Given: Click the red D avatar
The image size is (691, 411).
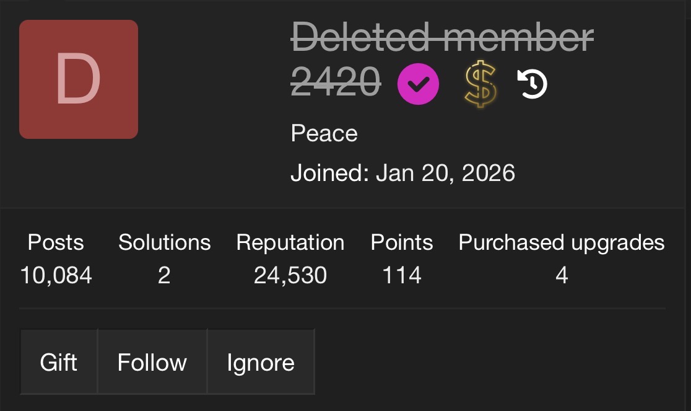Looking at the screenshot, I should 79,79.
